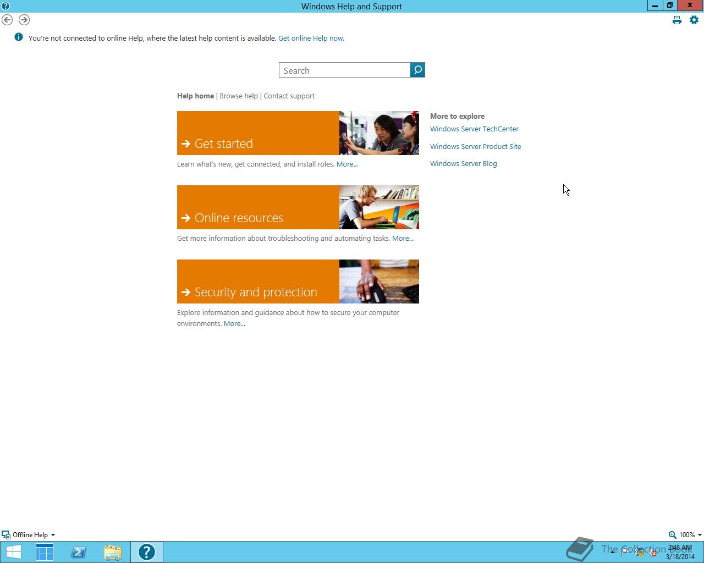Open Windows Server Blog link
Viewport: 704px width, 563px height.
coord(464,164)
